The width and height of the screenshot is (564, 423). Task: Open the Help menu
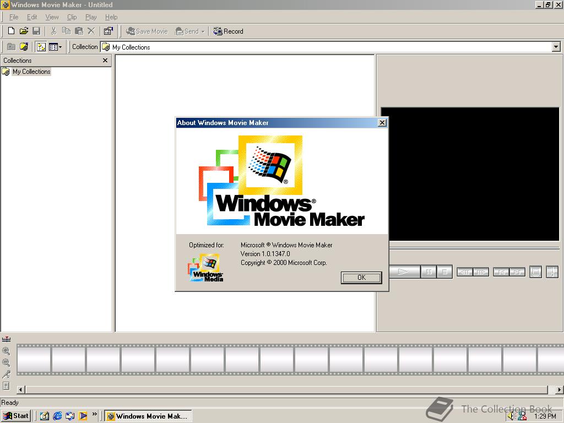coord(111,17)
